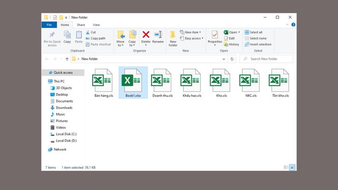
Task: Rename the selected file
Action: (x=158, y=37)
